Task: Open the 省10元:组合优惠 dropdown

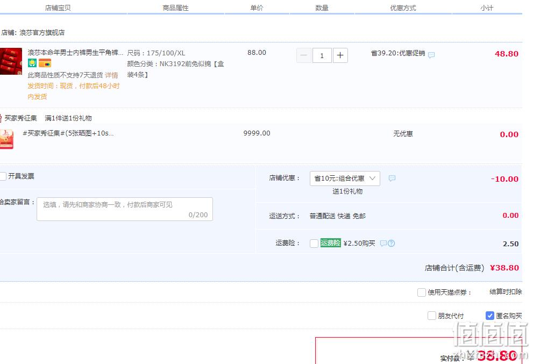Action: click(x=345, y=179)
